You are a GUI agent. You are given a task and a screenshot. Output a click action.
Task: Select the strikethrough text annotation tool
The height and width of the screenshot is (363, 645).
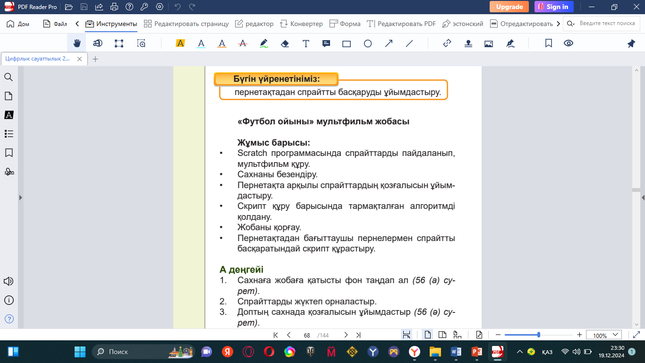point(243,43)
